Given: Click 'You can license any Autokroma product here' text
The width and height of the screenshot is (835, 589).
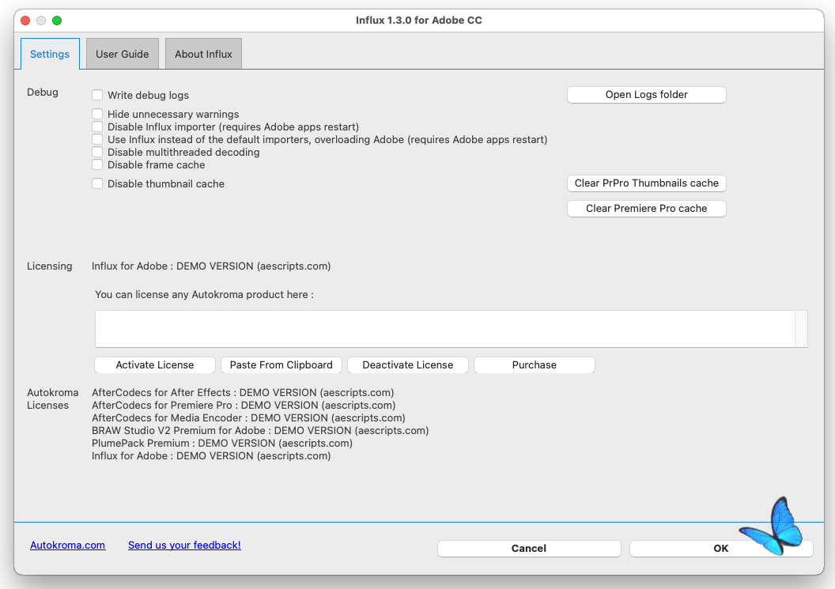Looking at the screenshot, I should click(204, 294).
